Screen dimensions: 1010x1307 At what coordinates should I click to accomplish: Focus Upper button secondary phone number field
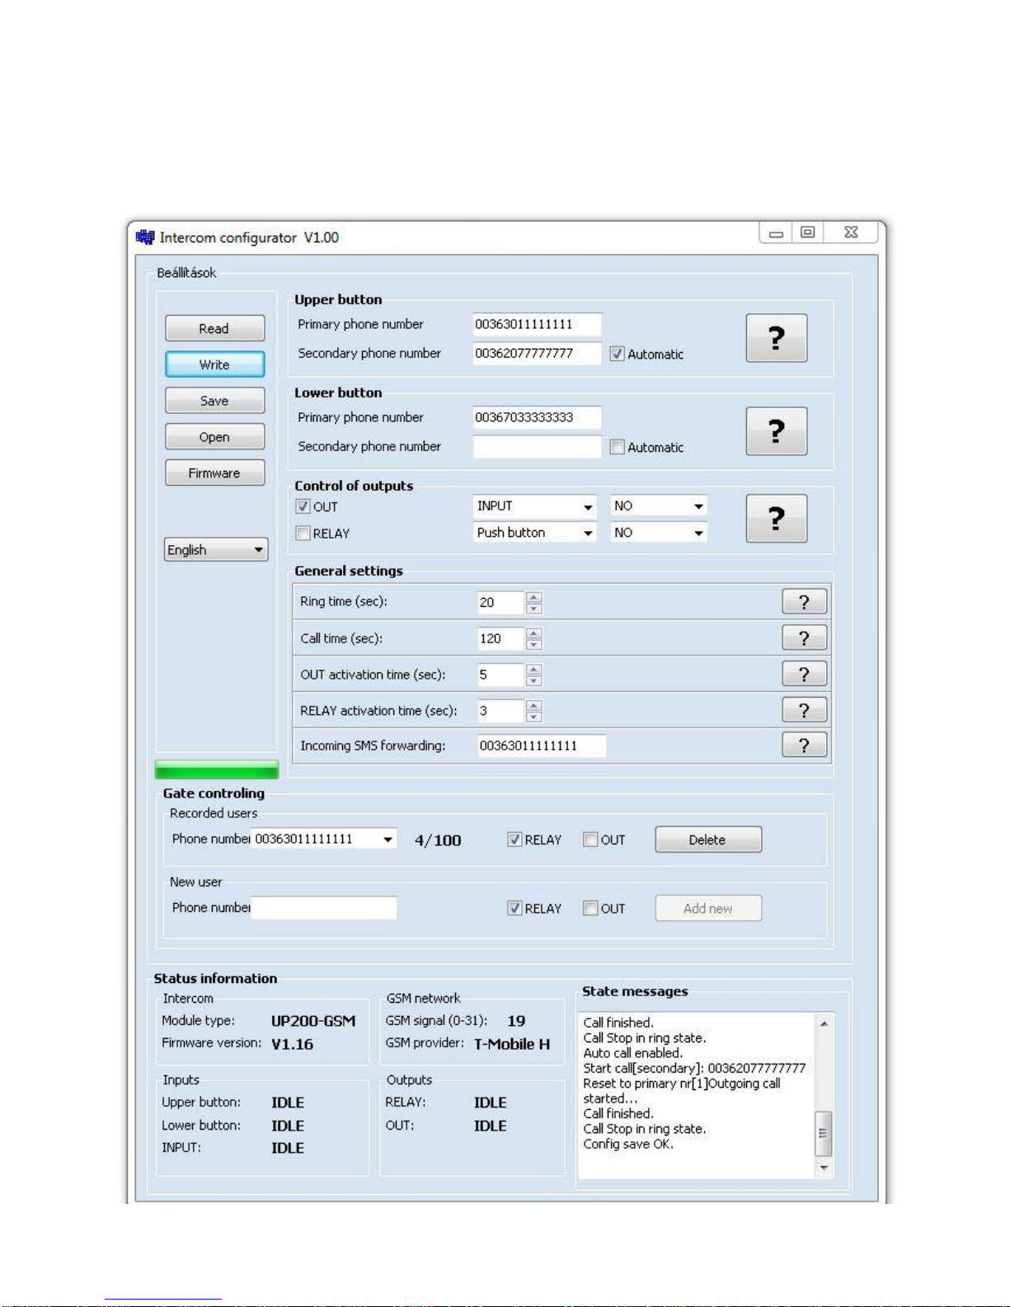[537, 353]
